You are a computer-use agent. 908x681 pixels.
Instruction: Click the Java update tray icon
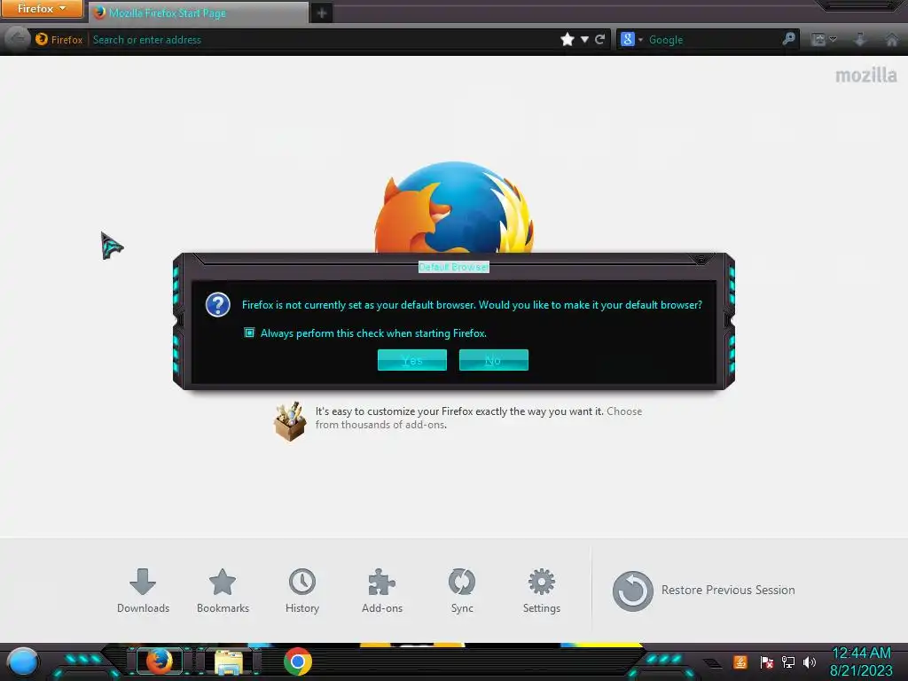click(740, 661)
